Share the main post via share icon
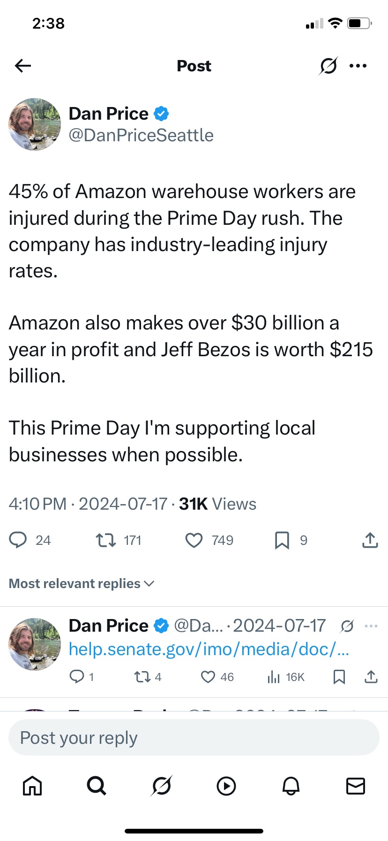388x841 pixels. [x=370, y=540]
